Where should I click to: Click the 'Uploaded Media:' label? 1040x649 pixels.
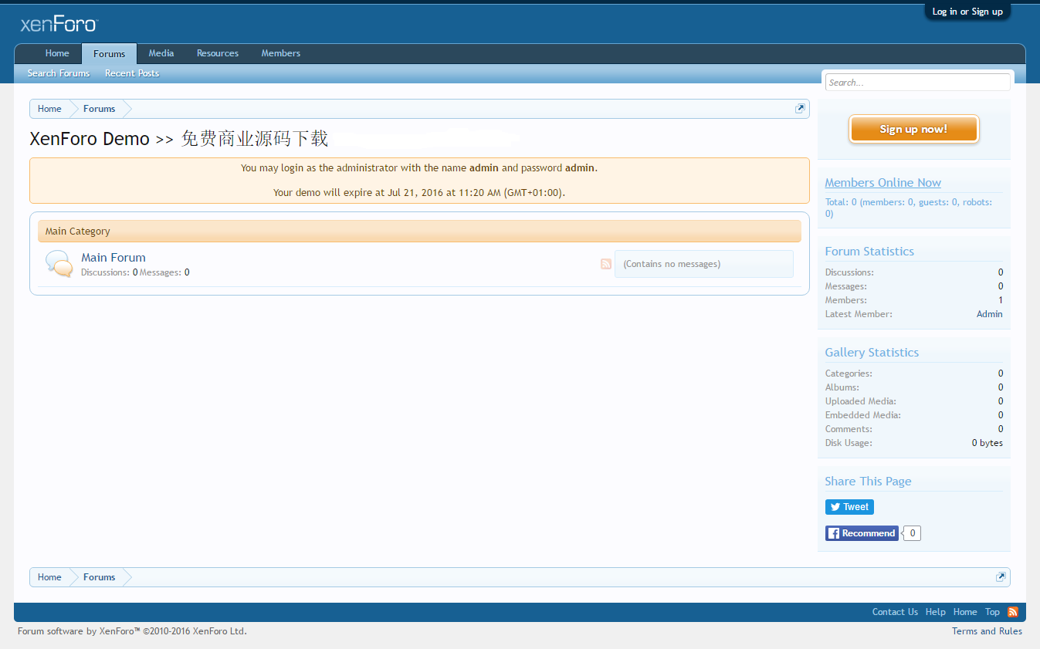(860, 401)
